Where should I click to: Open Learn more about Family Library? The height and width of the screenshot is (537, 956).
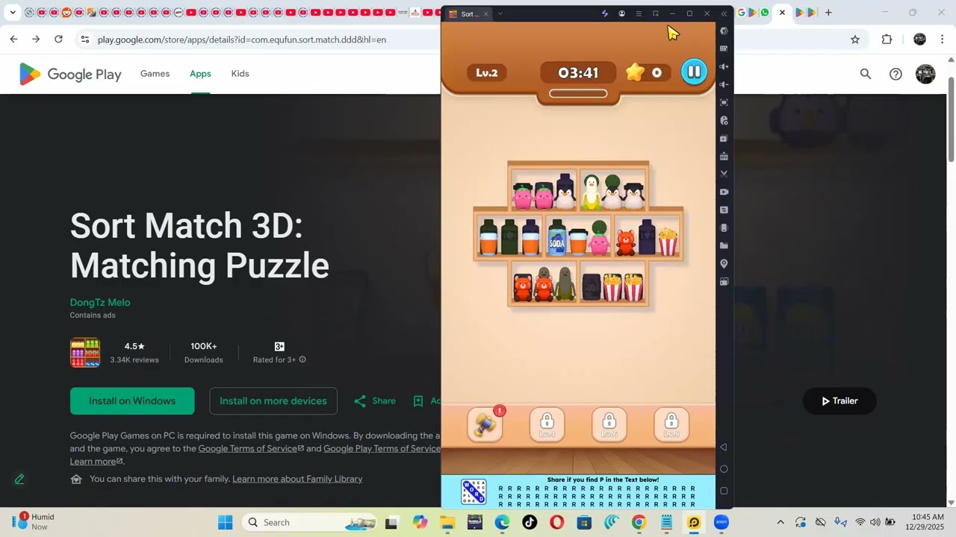click(x=297, y=479)
